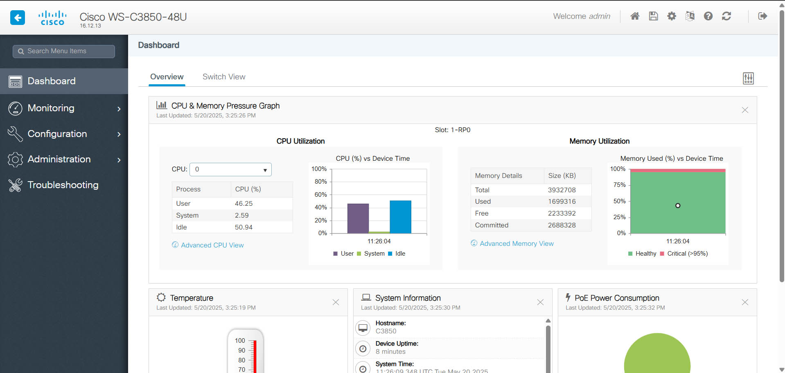Click the search magnifier icon in sidebar
785x373 pixels.
coord(21,52)
